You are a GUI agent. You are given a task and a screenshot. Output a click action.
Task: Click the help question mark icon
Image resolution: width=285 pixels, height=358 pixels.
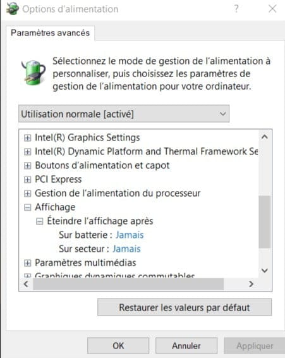(236, 9)
